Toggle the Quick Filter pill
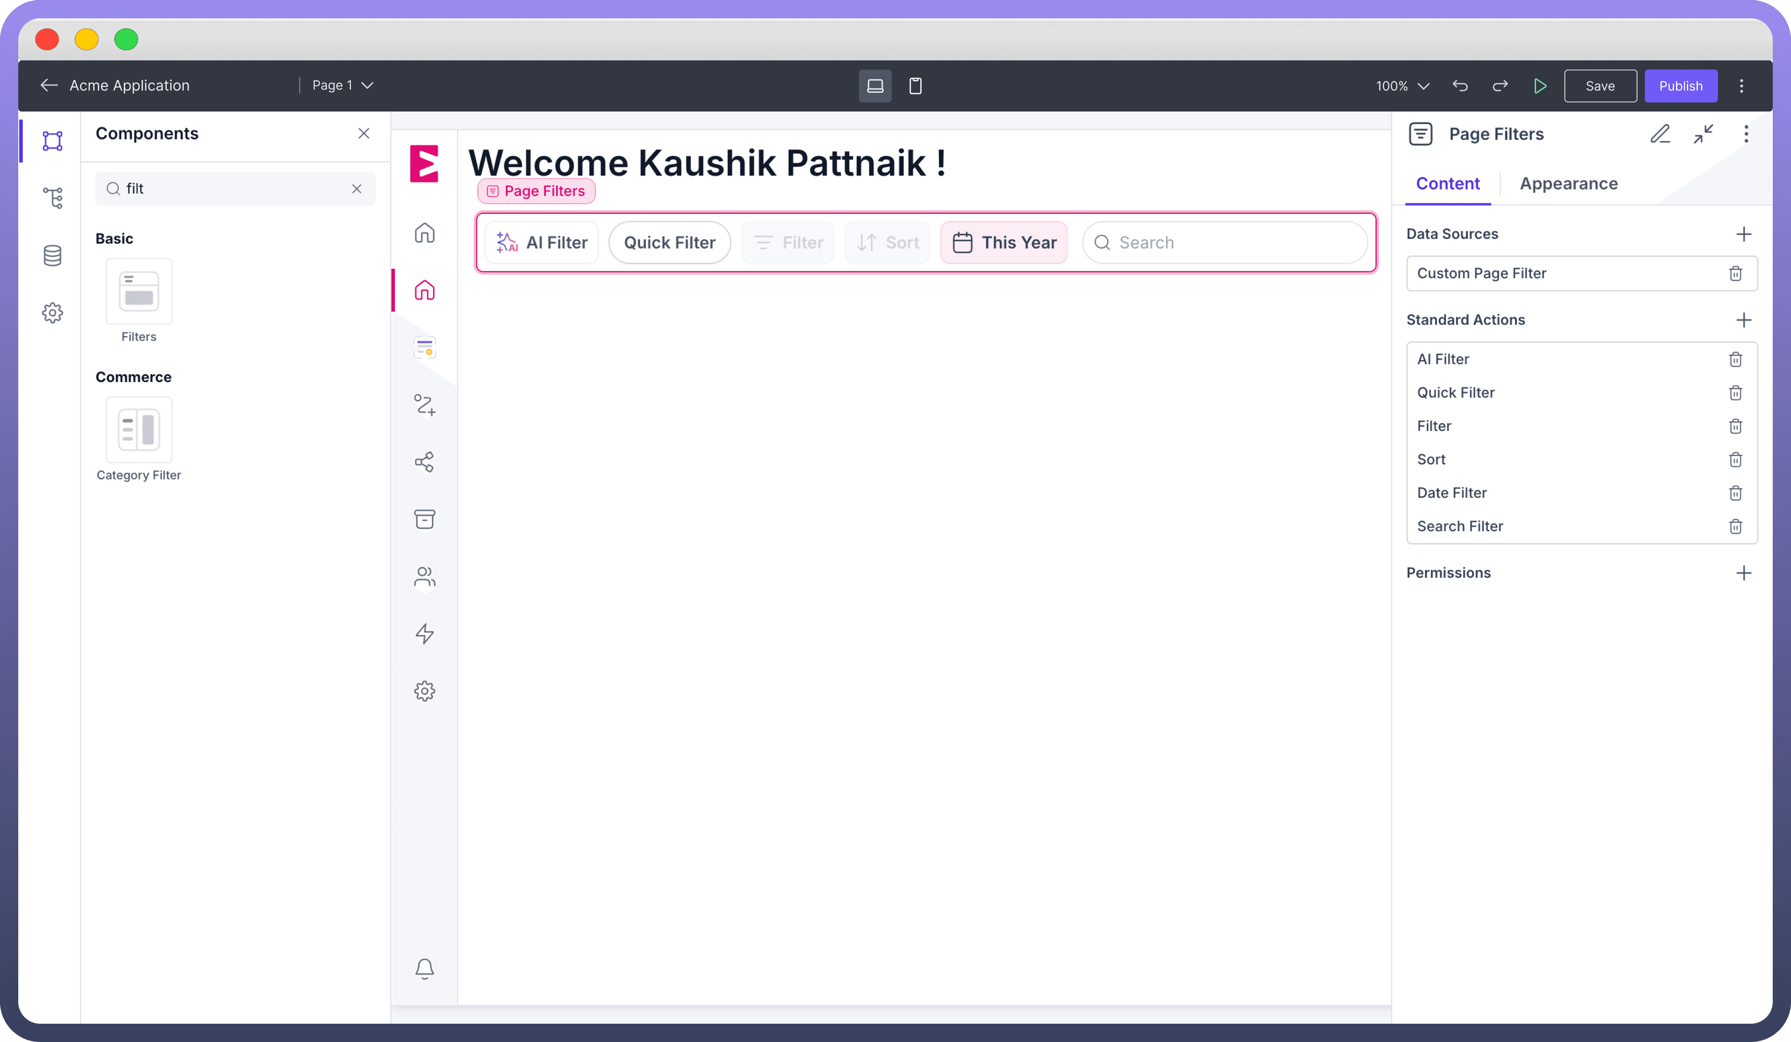Screen dimensions: 1791x1042 (669, 243)
